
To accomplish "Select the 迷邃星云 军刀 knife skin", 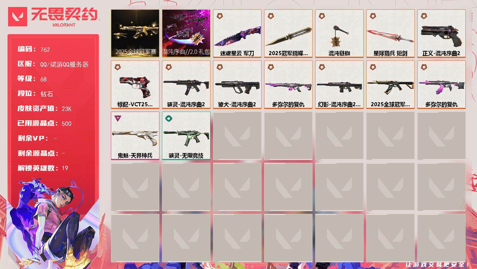I will tap(237, 33).
